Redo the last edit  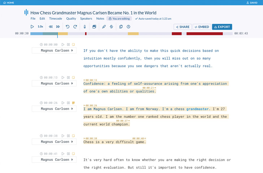click(x=75, y=27)
